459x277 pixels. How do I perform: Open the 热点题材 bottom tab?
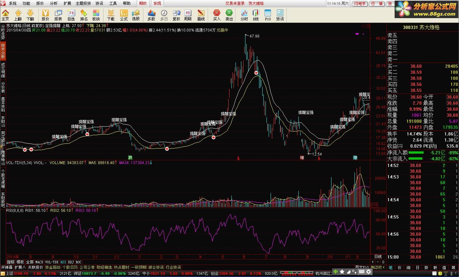[x=121, y=267]
